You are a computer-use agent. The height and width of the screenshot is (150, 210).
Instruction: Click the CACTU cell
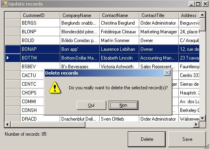32,75
